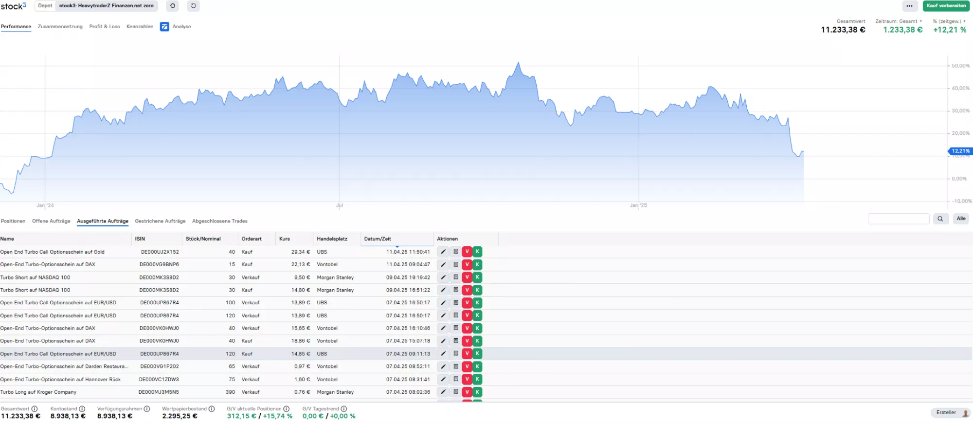
Task: Click the Kauf vorbereiten button
Action: click(946, 6)
